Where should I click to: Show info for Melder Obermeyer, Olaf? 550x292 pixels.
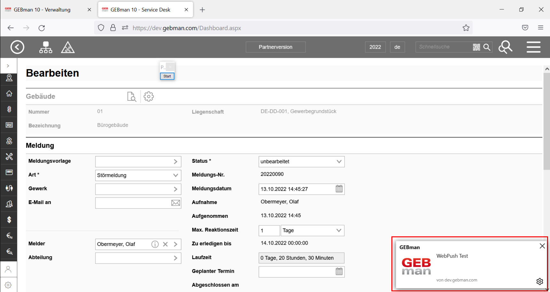pos(155,244)
